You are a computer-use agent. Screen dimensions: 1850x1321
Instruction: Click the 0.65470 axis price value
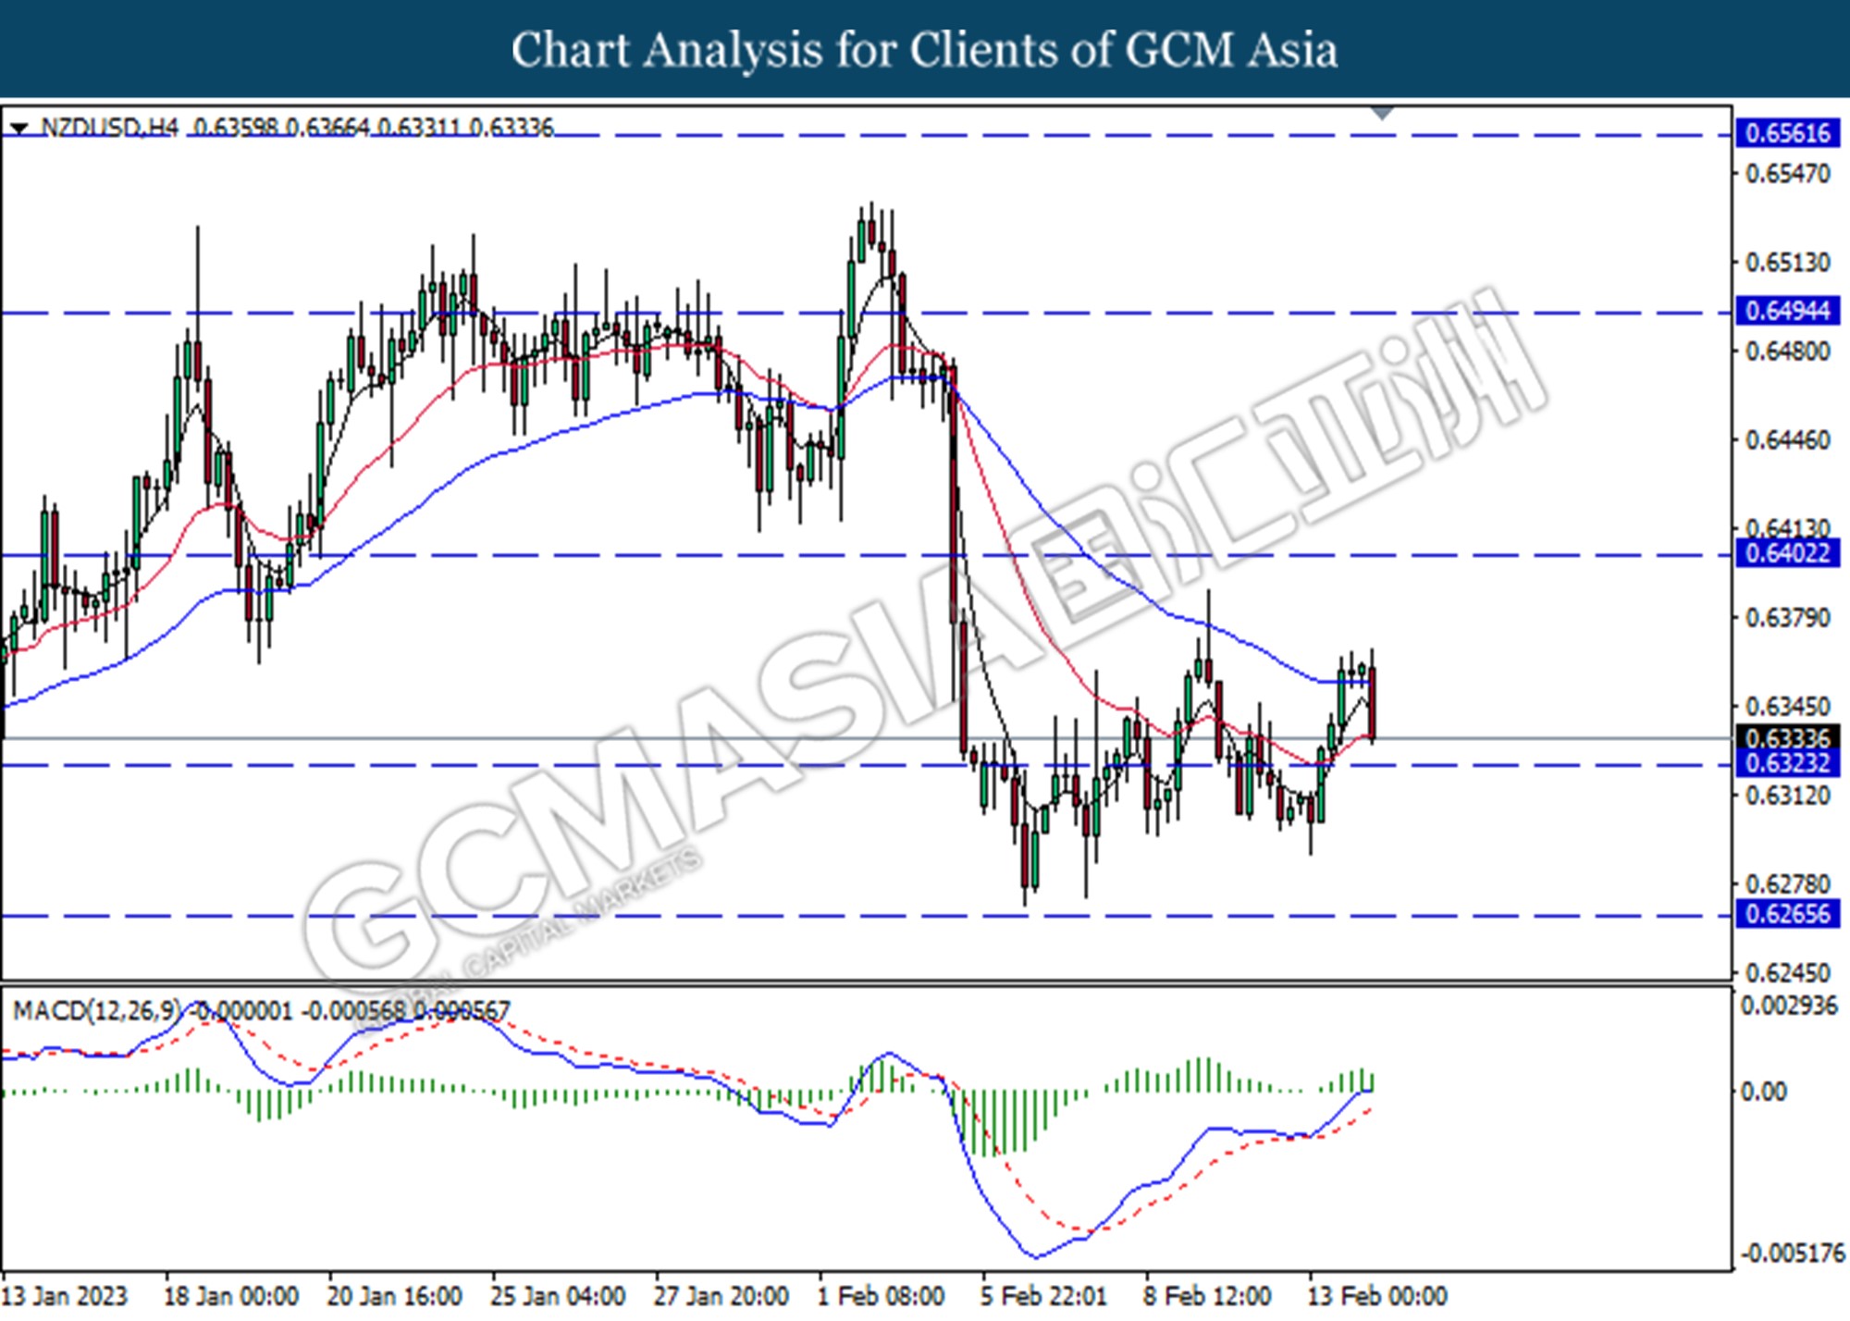tap(1787, 174)
